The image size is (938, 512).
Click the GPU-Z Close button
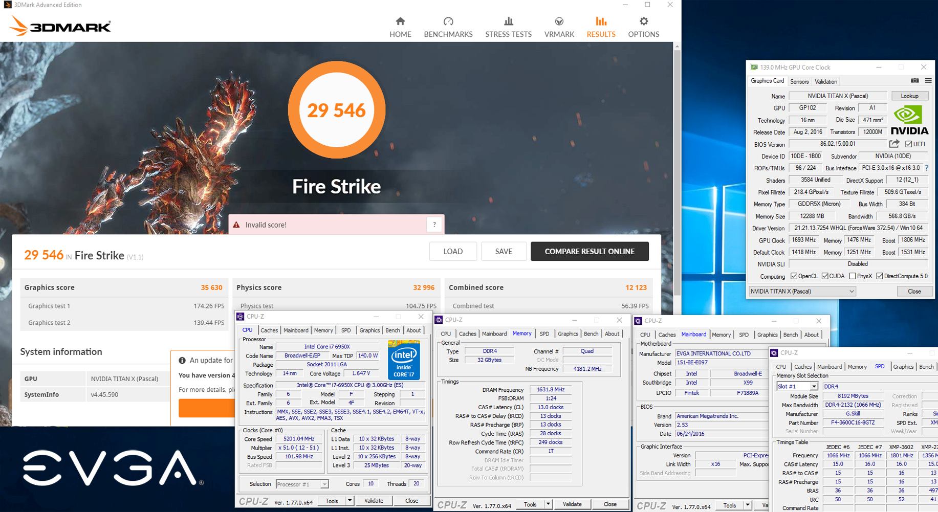click(x=914, y=291)
